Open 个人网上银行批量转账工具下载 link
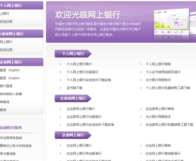The image size is (196, 161). click(168, 88)
